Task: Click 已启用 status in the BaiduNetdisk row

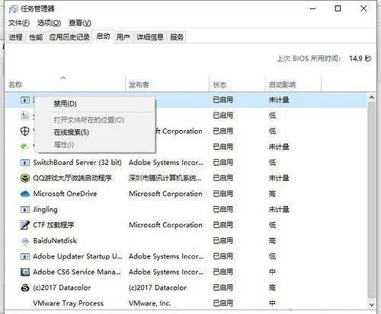Action: (223, 241)
